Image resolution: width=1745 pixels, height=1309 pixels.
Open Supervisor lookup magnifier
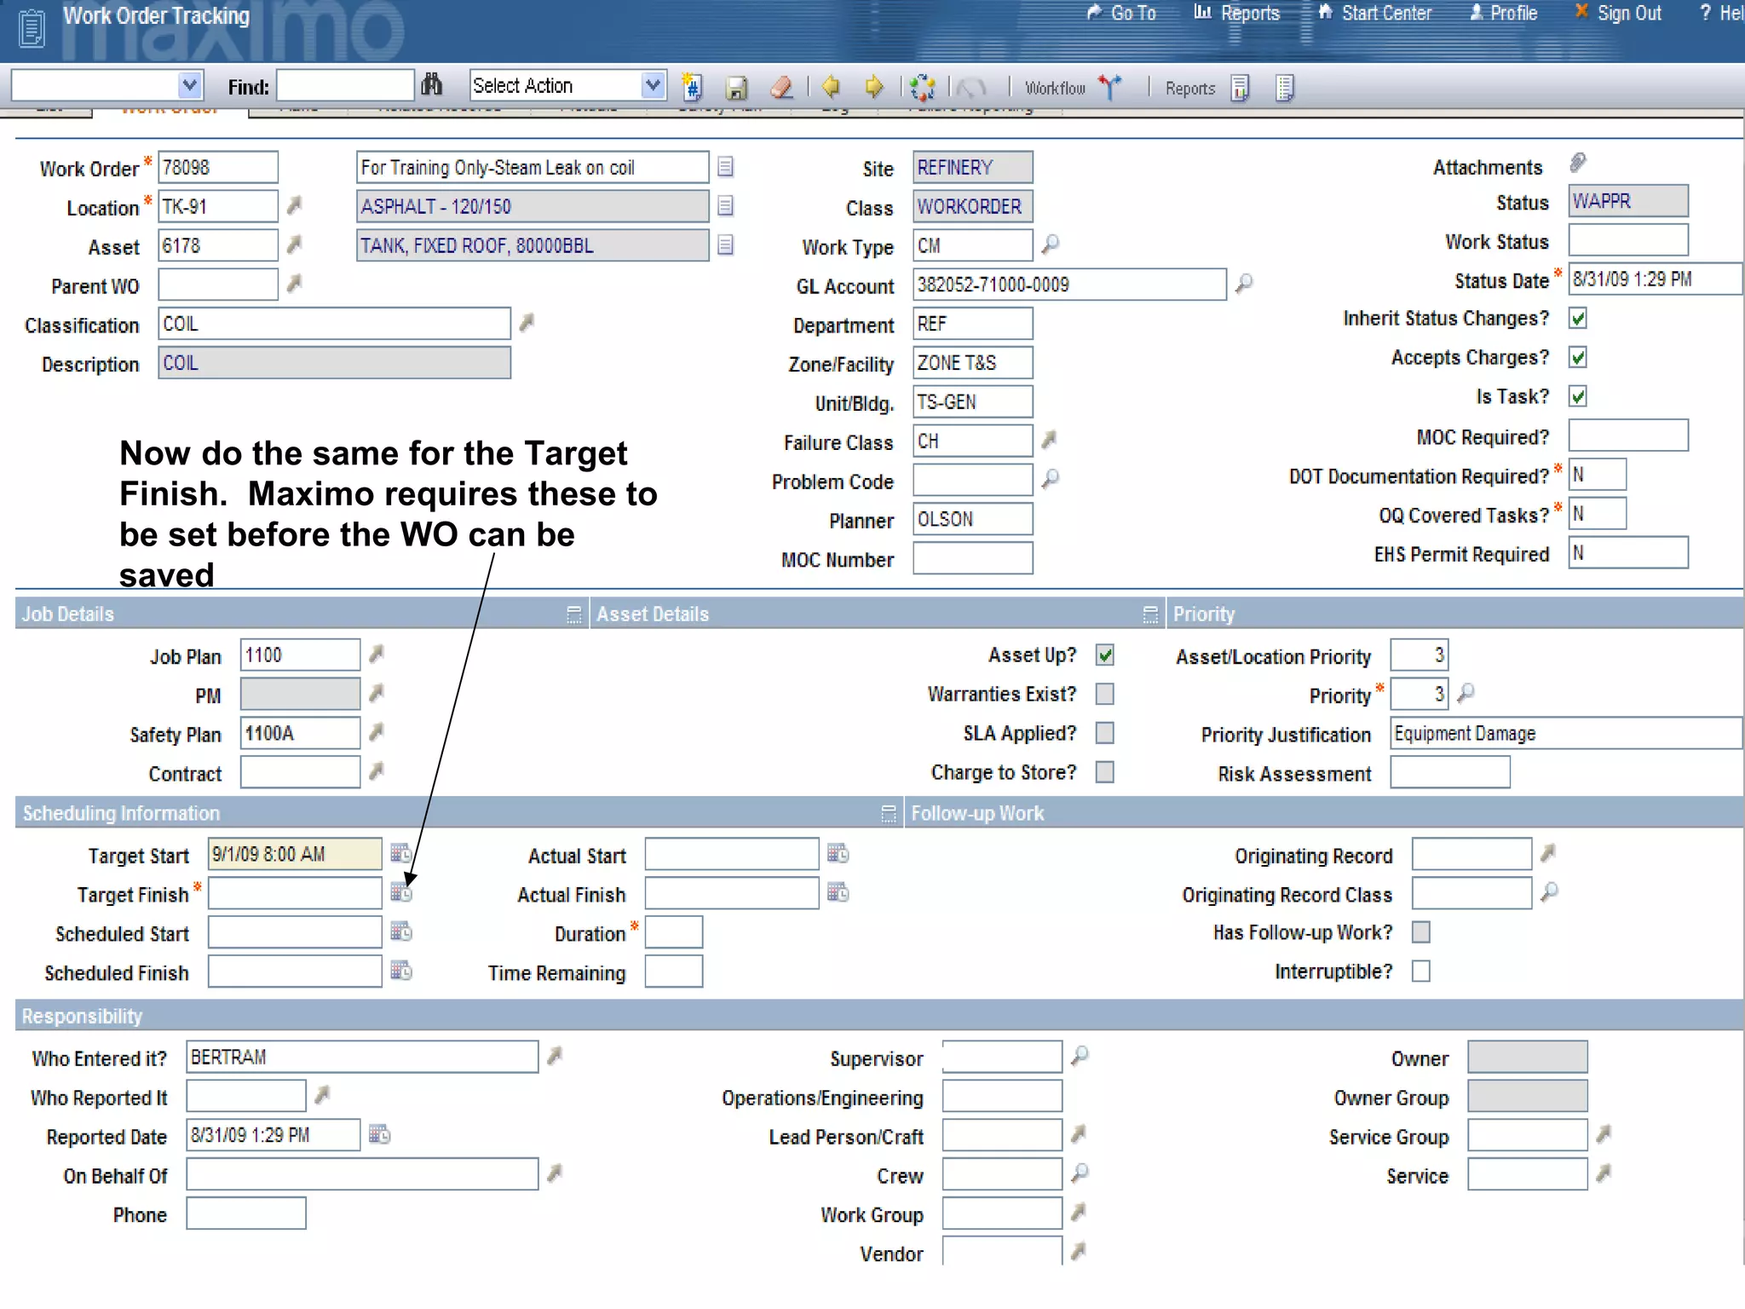(x=1080, y=1055)
